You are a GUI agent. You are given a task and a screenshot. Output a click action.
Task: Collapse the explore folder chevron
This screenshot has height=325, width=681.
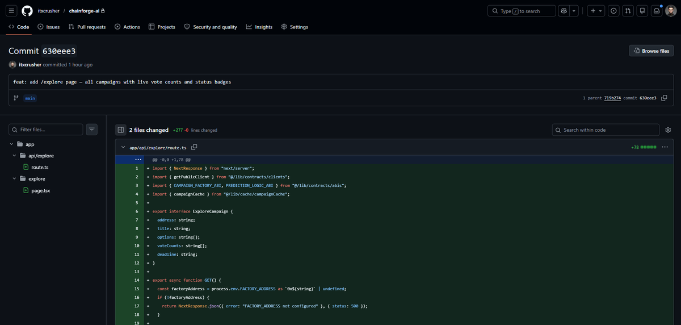tap(15, 178)
